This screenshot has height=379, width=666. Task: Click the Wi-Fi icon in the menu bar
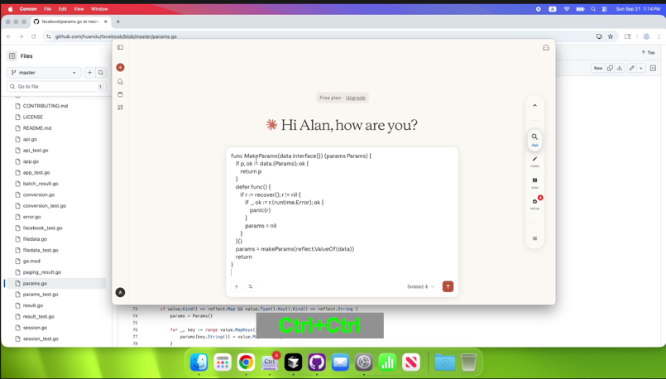pos(566,9)
